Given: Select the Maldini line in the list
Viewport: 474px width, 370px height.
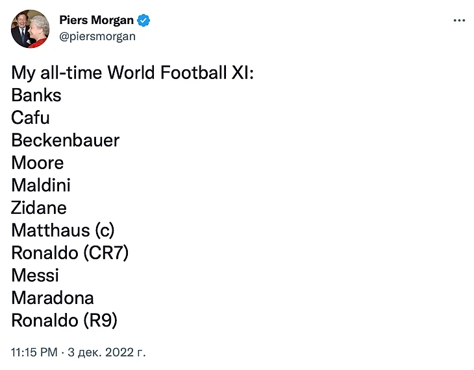Looking at the screenshot, I should click(x=41, y=185).
